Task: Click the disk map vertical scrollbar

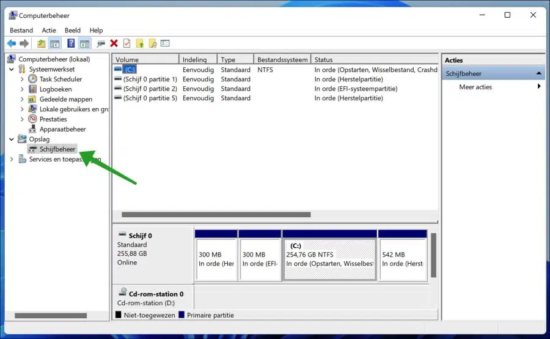Action: click(433, 255)
